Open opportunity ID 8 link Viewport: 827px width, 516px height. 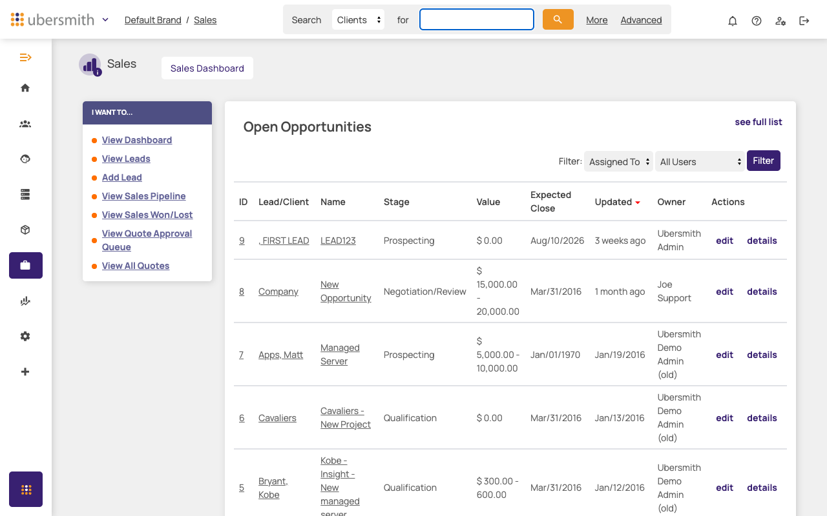click(242, 292)
